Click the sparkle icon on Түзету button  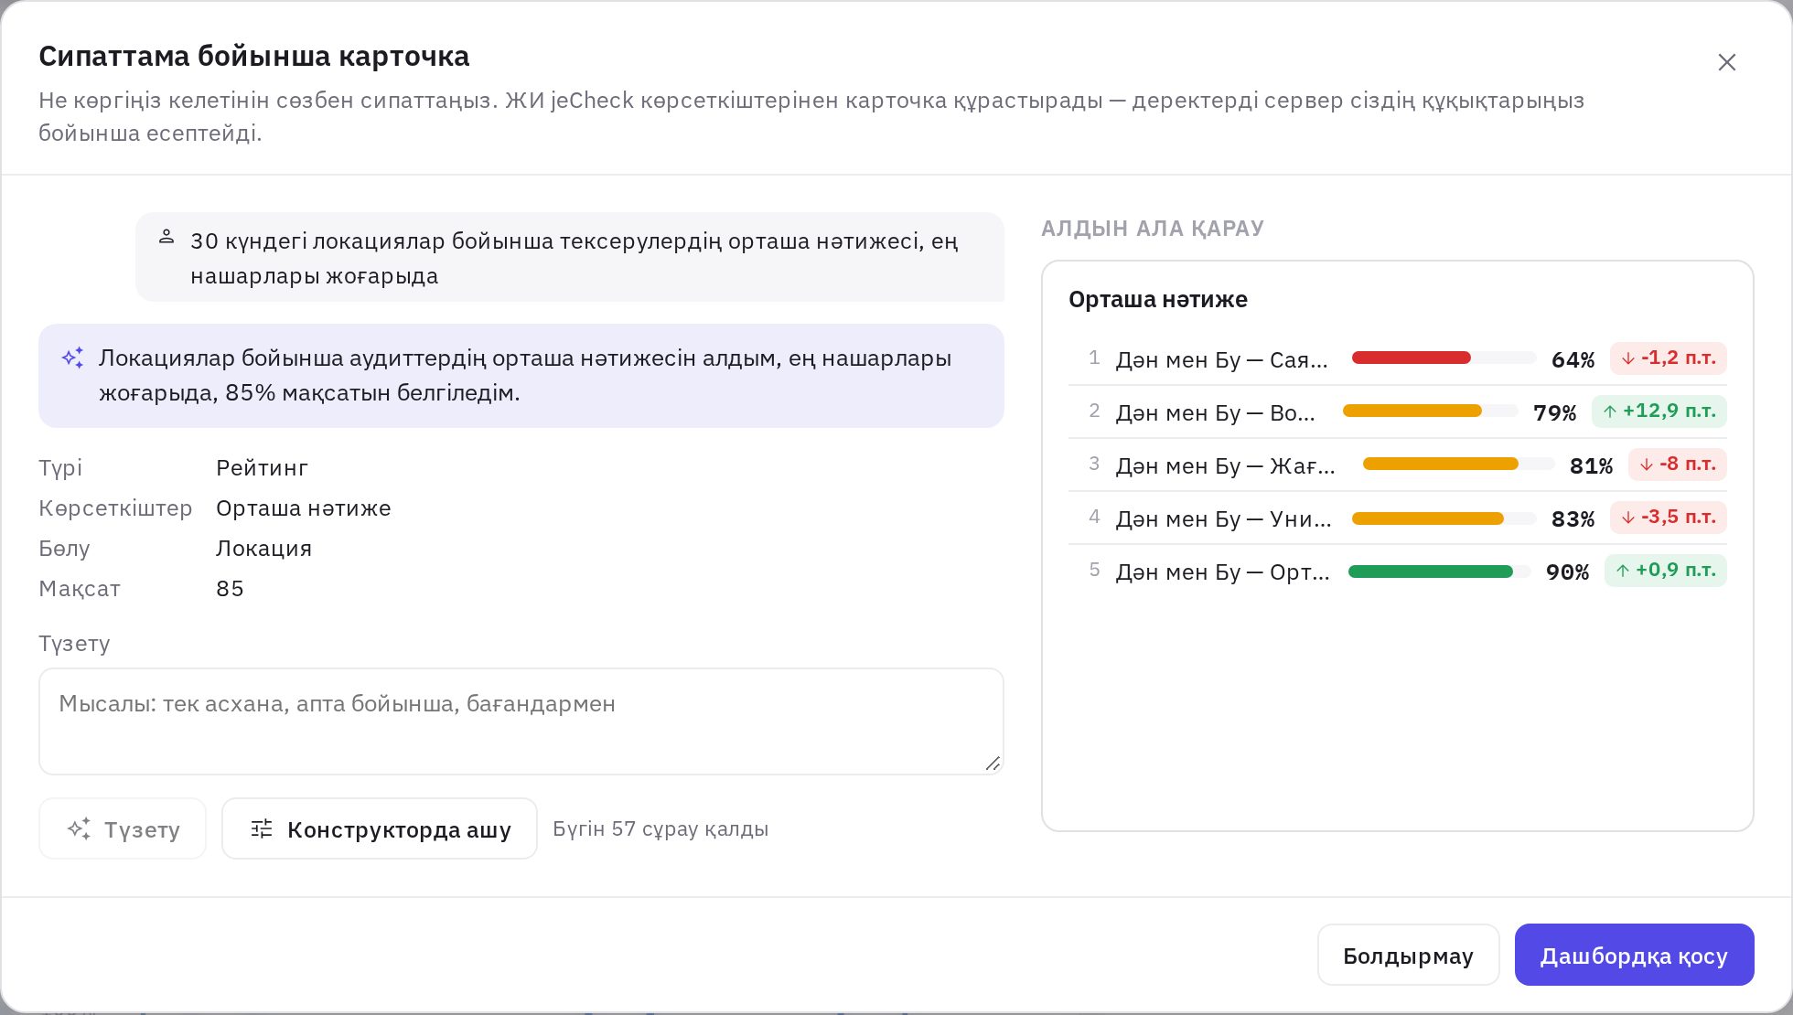80,828
